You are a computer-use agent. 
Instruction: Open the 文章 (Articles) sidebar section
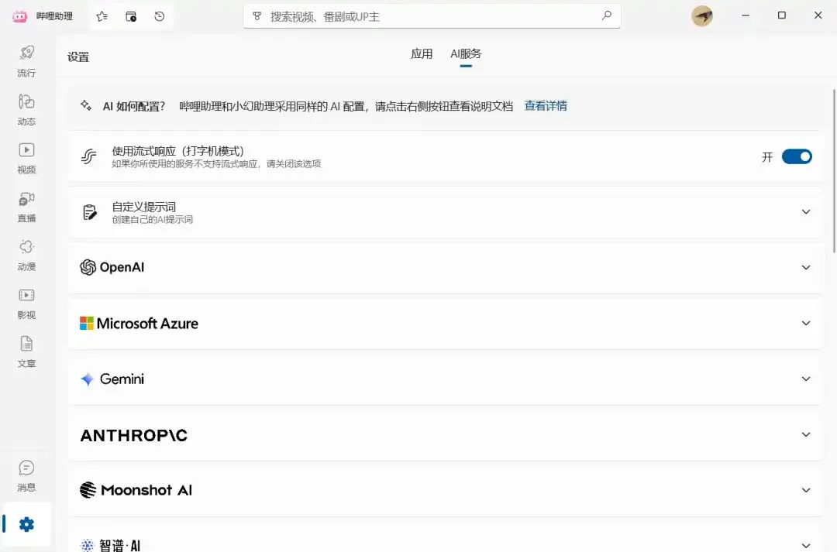(x=26, y=352)
